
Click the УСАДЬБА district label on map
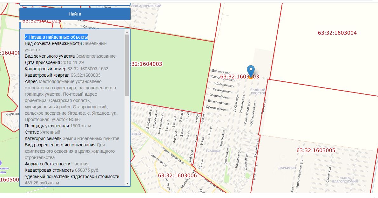point(213,151)
